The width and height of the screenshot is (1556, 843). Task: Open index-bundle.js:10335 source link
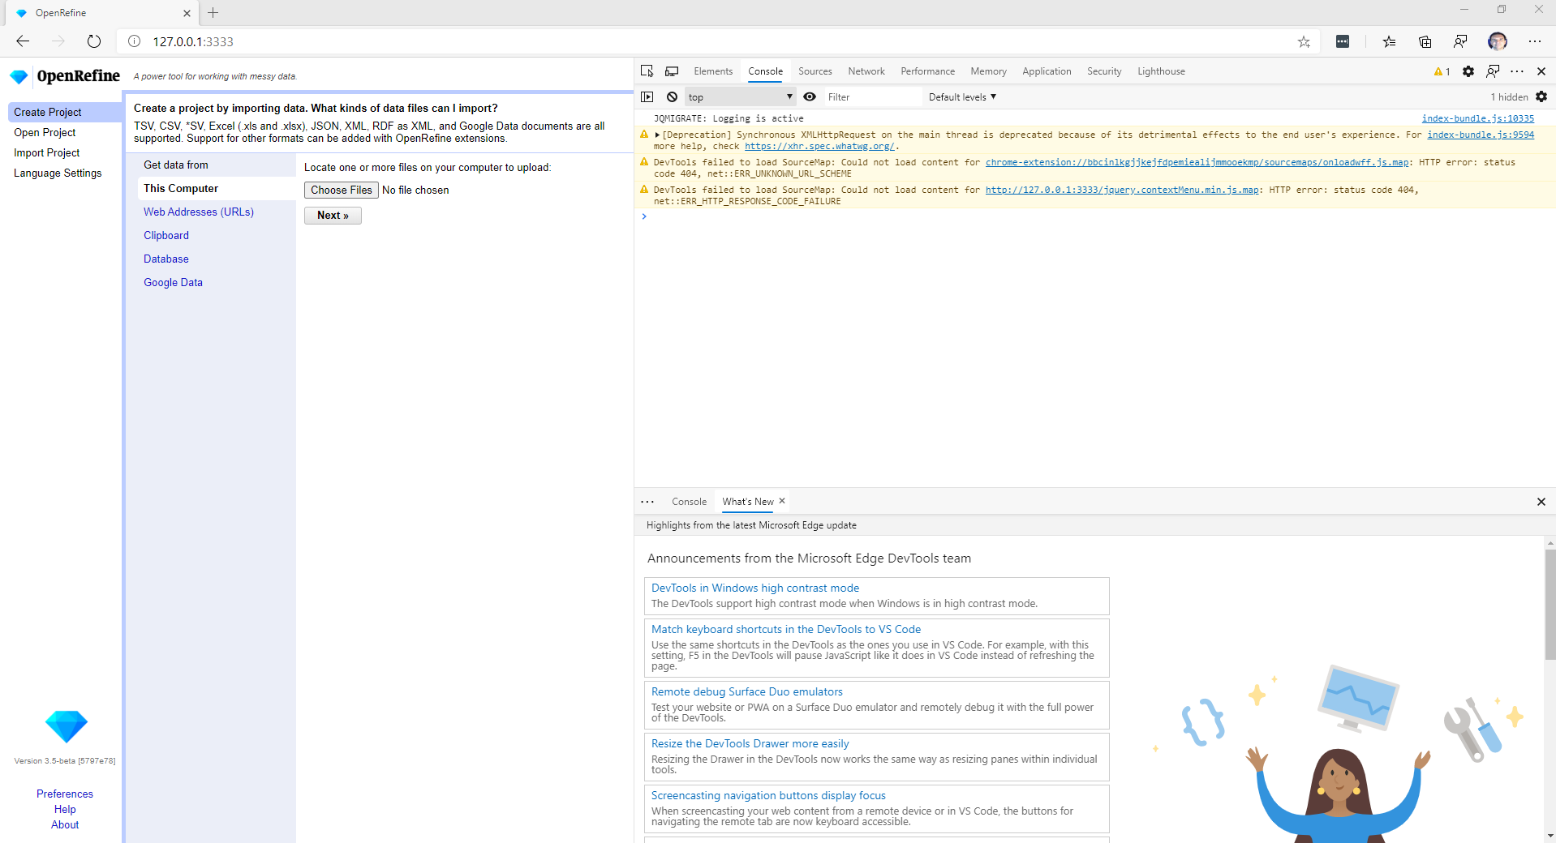point(1477,118)
